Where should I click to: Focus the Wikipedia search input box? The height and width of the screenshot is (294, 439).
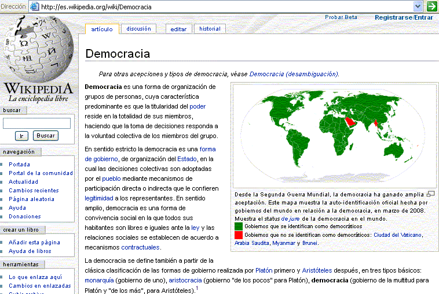(x=36, y=123)
